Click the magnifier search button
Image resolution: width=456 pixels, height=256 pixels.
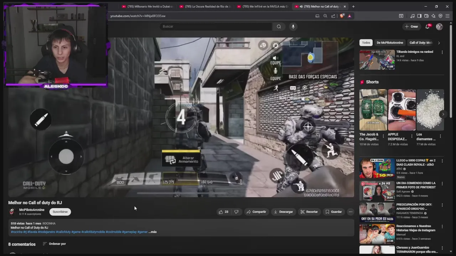(279, 26)
